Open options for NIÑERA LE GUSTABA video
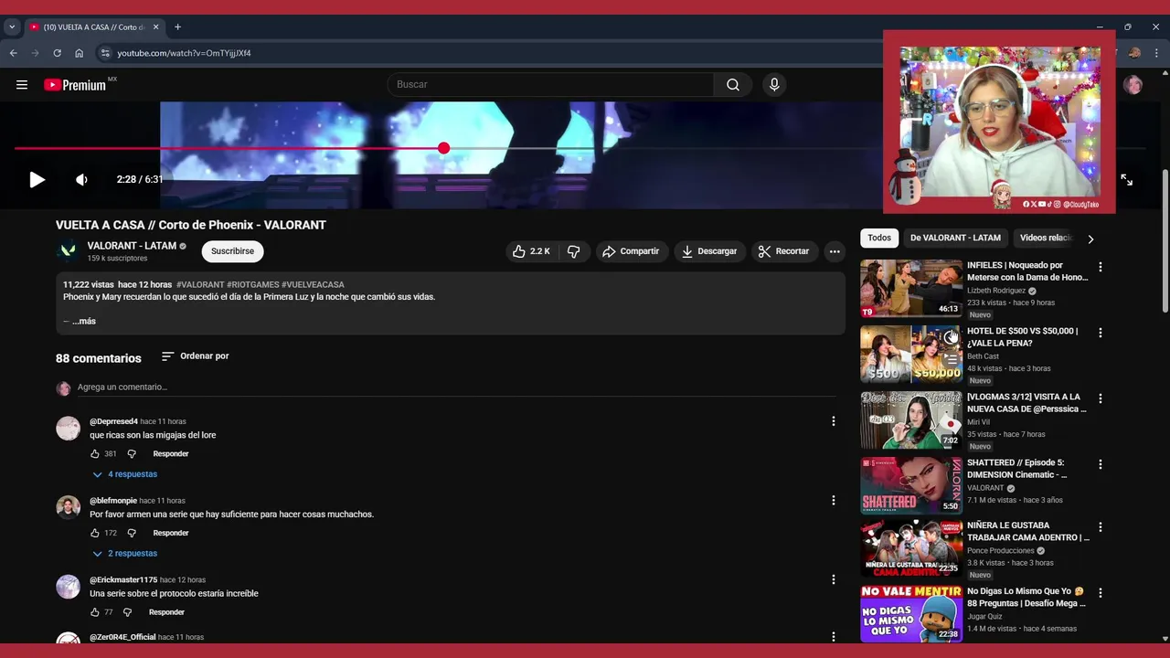1170x658 pixels. click(1101, 527)
